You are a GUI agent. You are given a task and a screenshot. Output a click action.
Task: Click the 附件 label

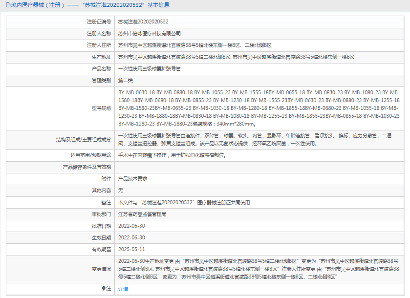(x=106, y=179)
